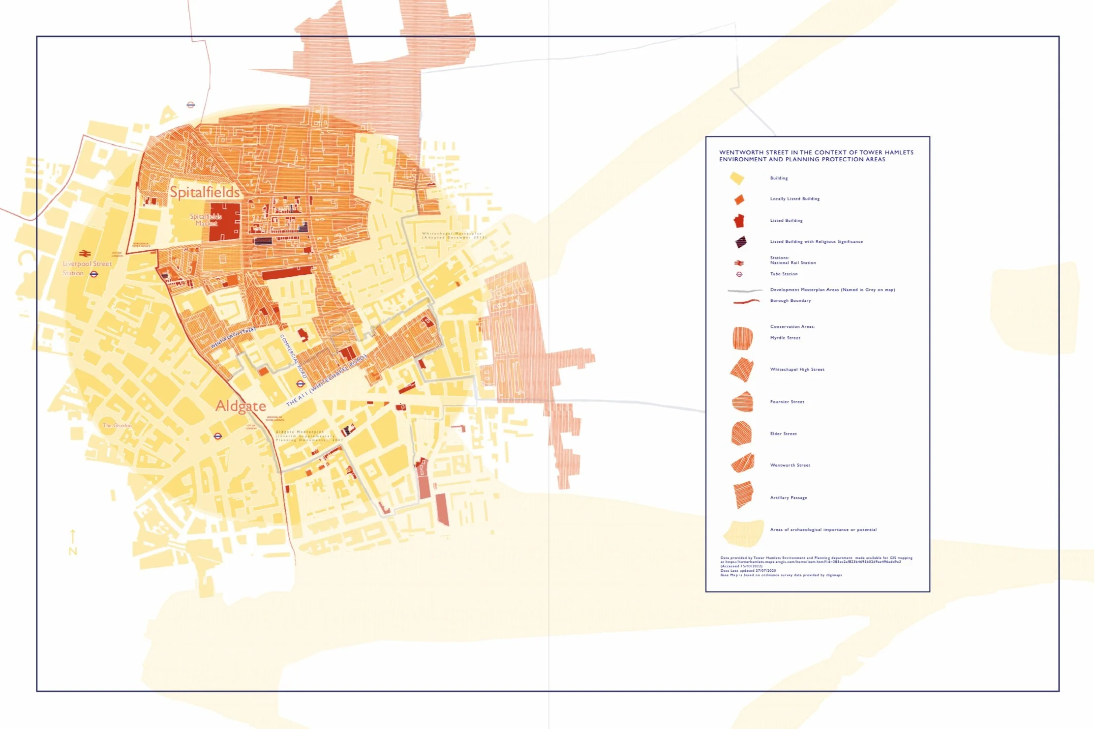
Task: Click the Wentworth Street road label on map
Action: (233, 338)
